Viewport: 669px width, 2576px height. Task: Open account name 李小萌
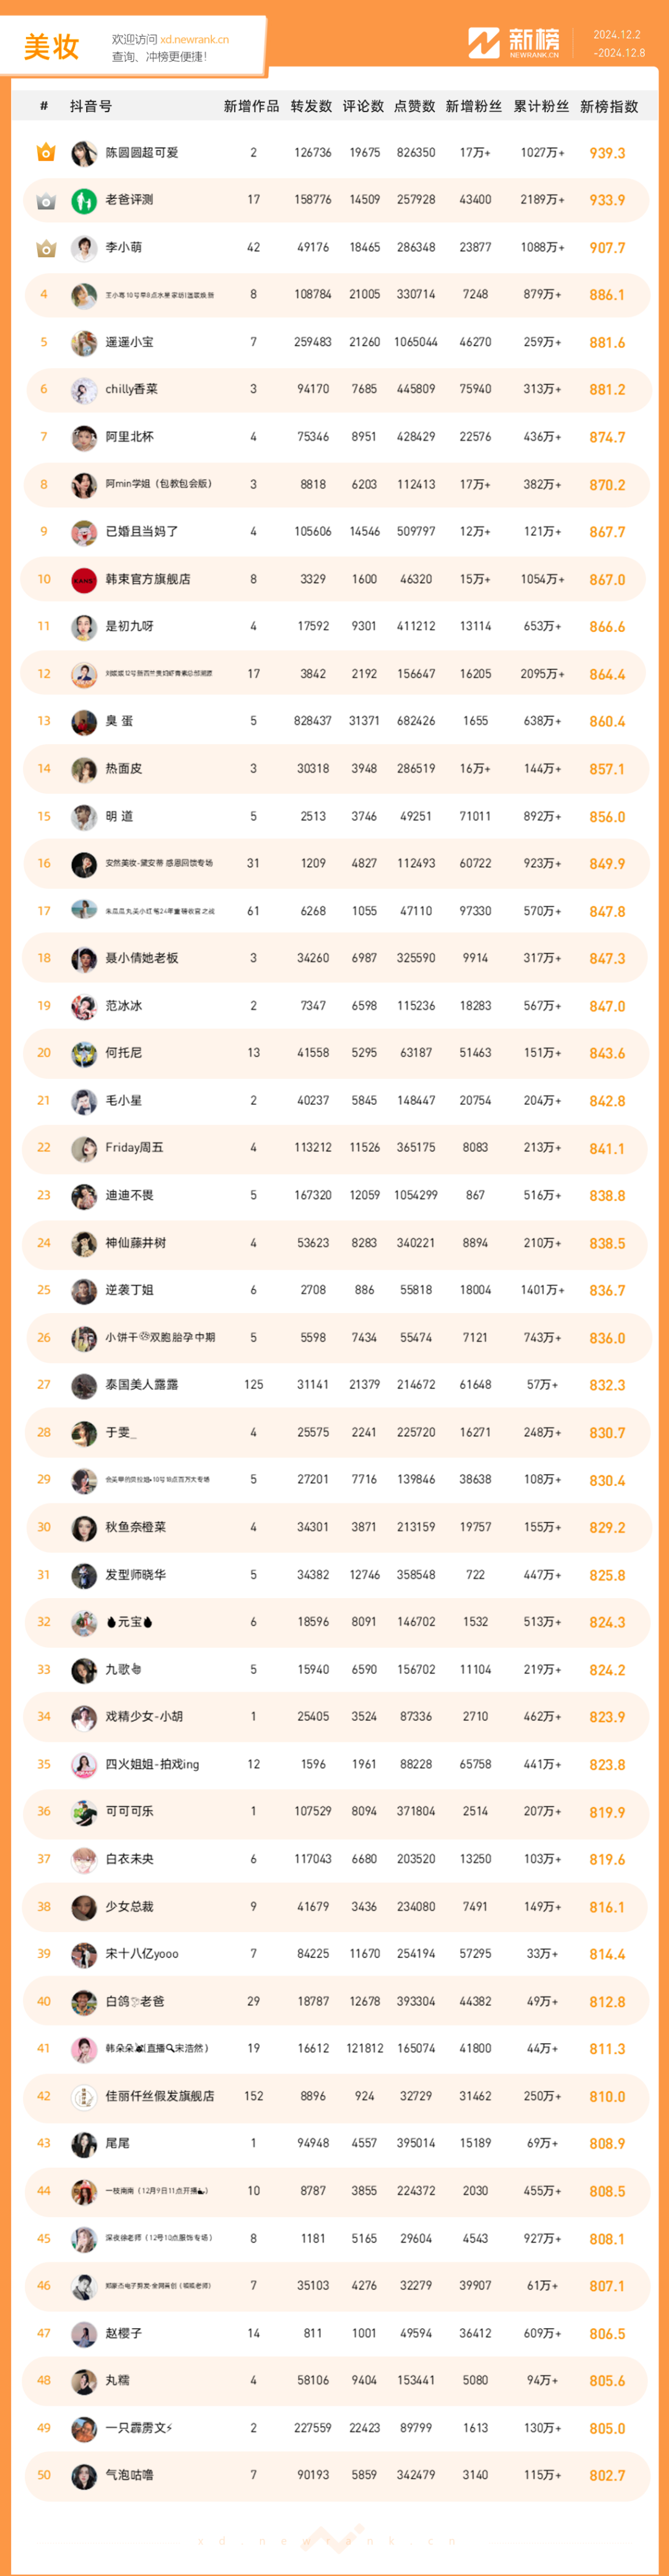pyautogui.click(x=124, y=248)
